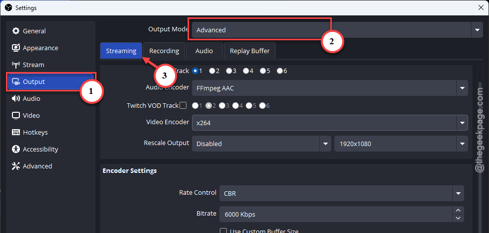
Task: Switch to the Streaming tab
Action: [x=121, y=51]
